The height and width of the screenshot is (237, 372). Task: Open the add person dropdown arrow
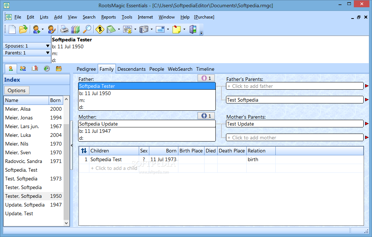pyautogui.click(x=43, y=29)
